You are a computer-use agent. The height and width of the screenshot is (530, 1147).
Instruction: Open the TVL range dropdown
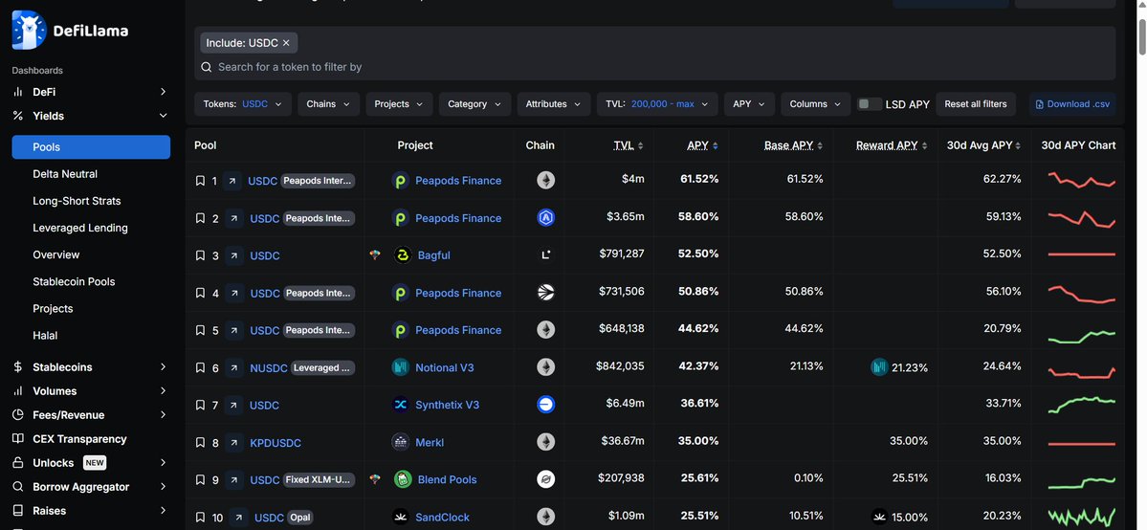(x=657, y=104)
